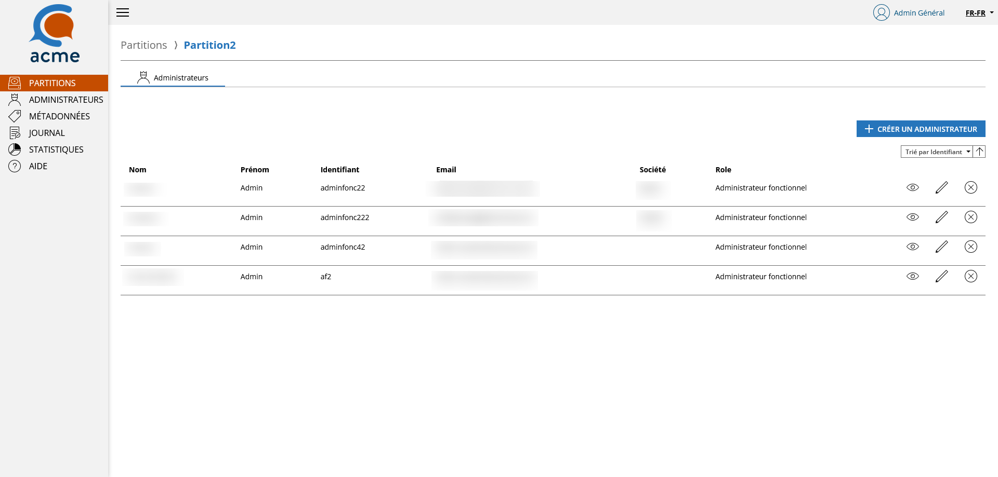Viewport: 998px width, 477px height.
Task: View details of adminfonc22
Action: click(x=913, y=187)
